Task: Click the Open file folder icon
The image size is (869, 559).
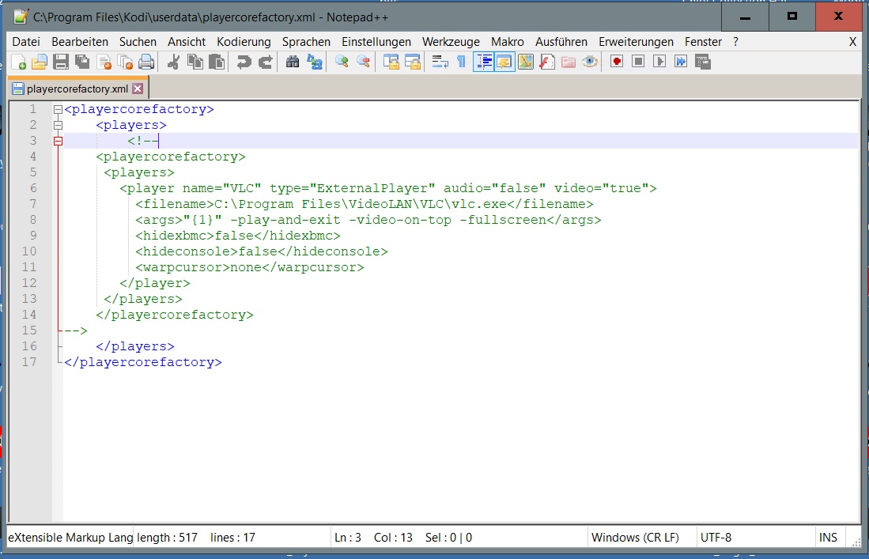Action: coord(40,62)
